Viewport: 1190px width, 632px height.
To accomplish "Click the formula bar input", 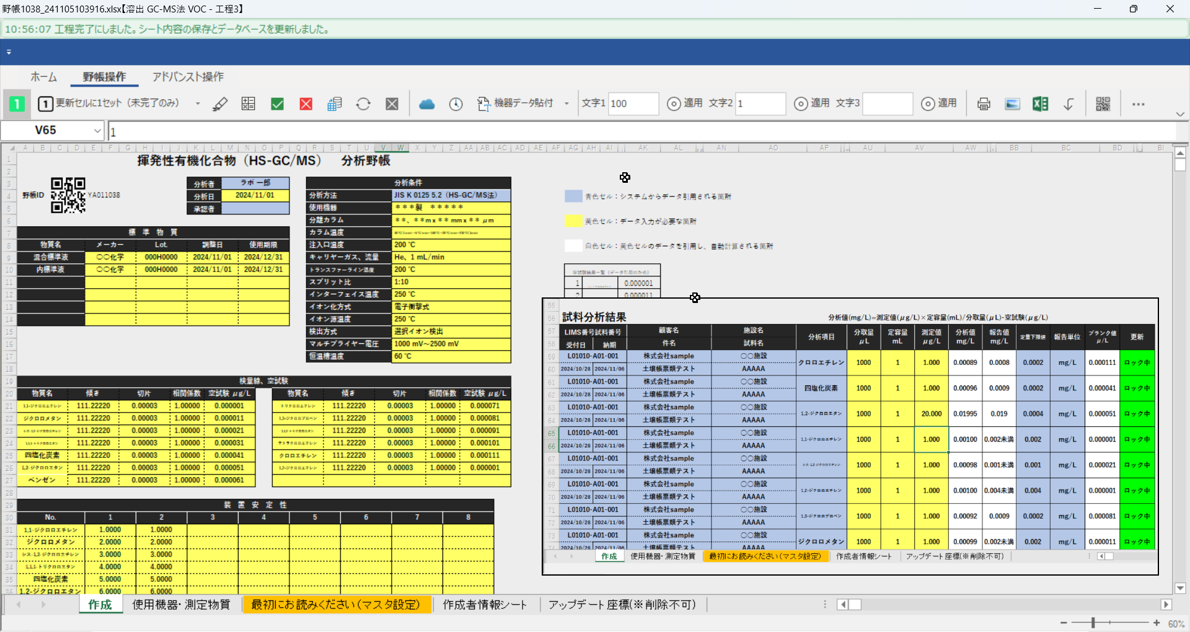I will 642,131.
